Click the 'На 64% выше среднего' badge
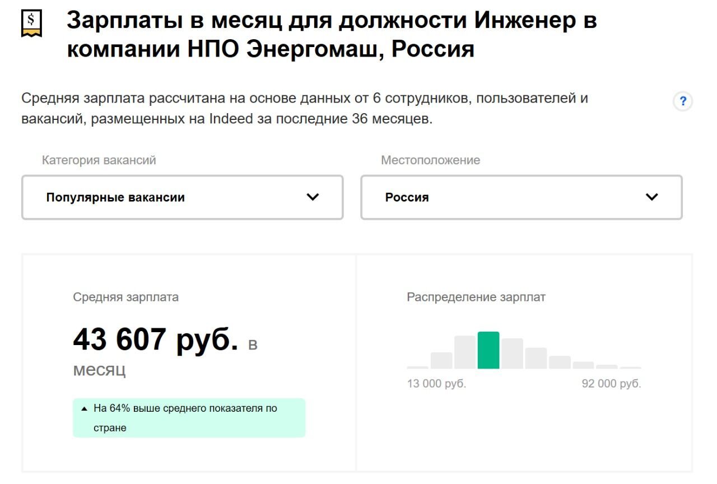717x484 pixels. [x=189, y=418]
